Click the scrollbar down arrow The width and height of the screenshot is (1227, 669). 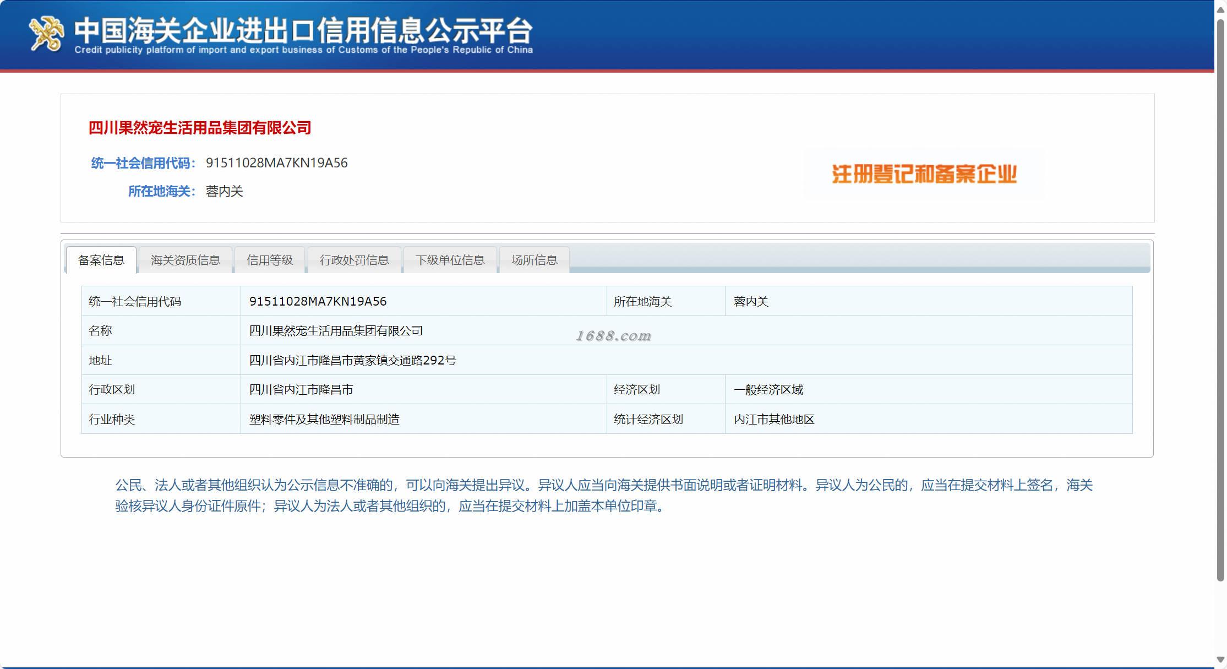pyautogui.click(x=1220, y=659)
